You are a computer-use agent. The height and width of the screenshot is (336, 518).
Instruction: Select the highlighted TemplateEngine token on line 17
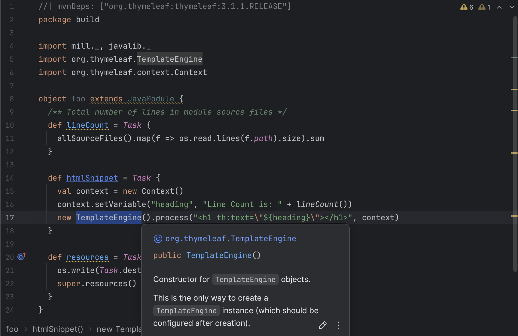coord(108,217)
